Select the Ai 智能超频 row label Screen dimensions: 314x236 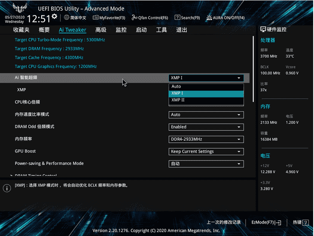pos(26,77)
